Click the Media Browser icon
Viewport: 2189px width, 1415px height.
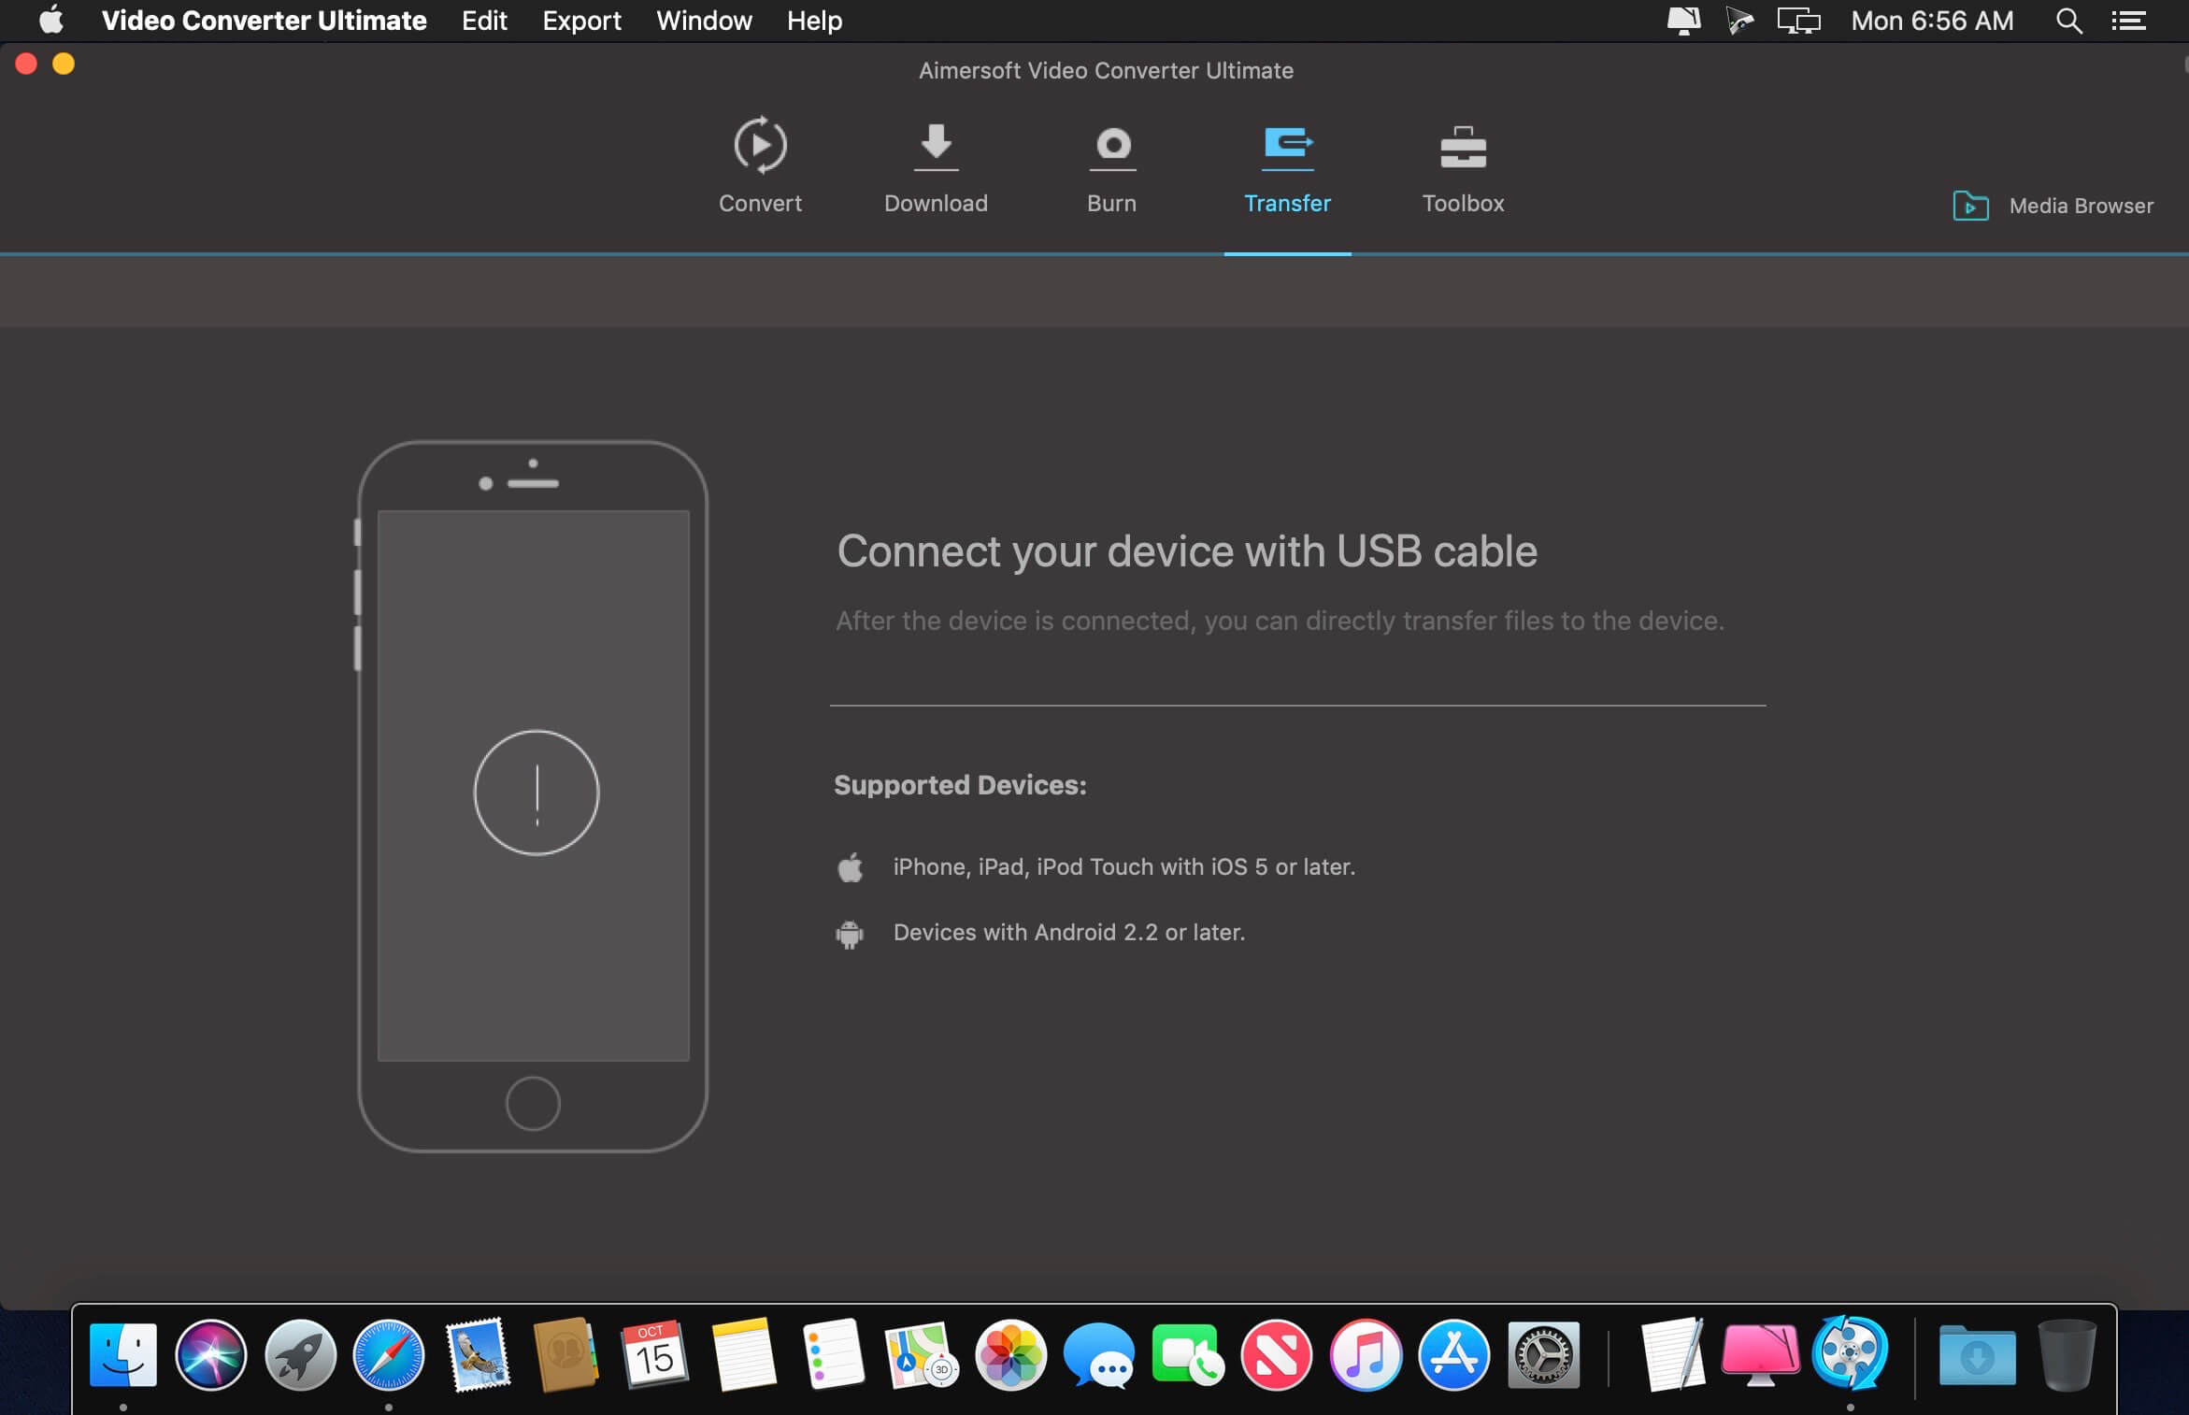point(1972,204)
